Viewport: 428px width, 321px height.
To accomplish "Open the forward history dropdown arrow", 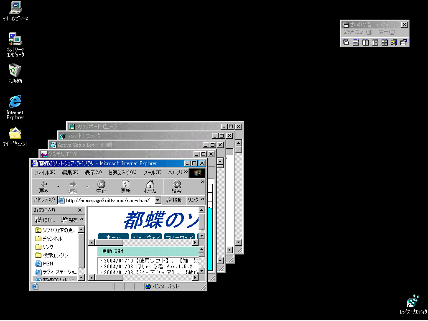I will [x=87, y=187].
